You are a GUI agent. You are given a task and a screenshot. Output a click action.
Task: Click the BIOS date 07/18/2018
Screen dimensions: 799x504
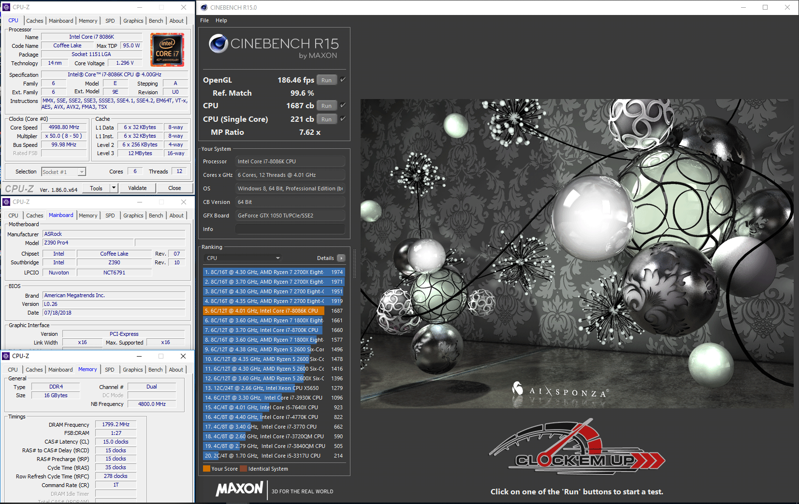[x=114, y=313]
